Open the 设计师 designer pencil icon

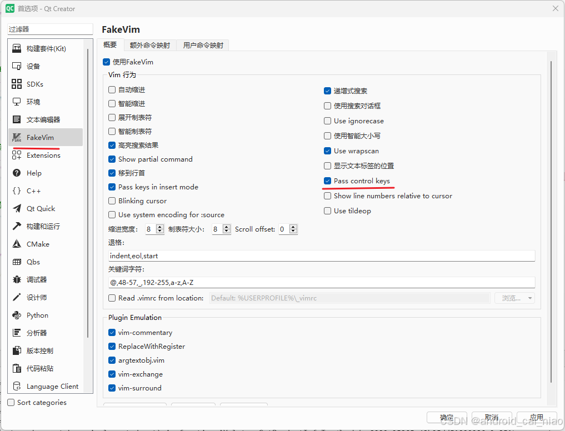[x=17, y=297]
